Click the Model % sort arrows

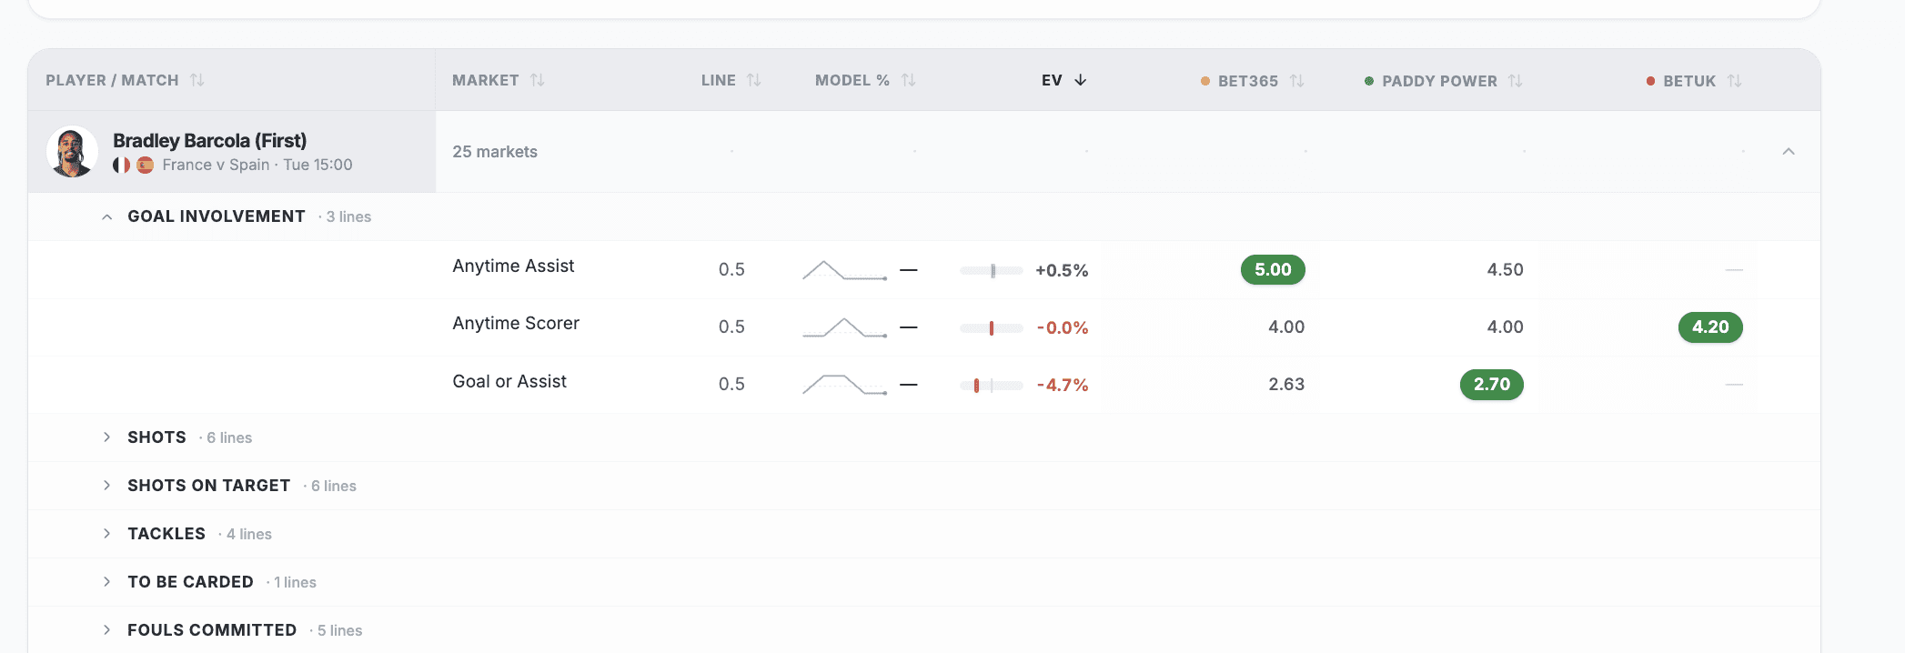(x=908, y=80)
